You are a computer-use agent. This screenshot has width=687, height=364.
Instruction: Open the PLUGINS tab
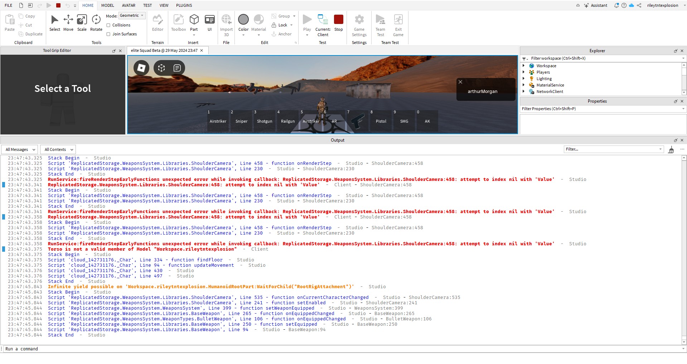pos(184,5)
